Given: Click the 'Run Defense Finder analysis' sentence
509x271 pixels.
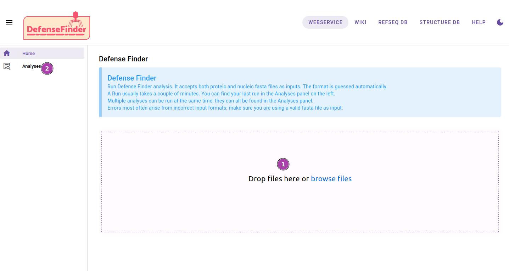Looking at the screenshot, I should [247, 87].
